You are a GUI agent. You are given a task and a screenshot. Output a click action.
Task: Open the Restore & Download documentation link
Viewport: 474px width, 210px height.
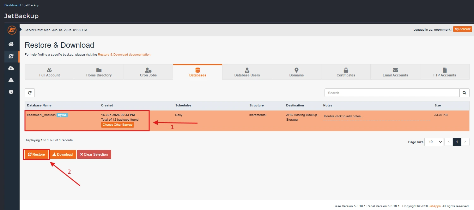click(125, 55)
